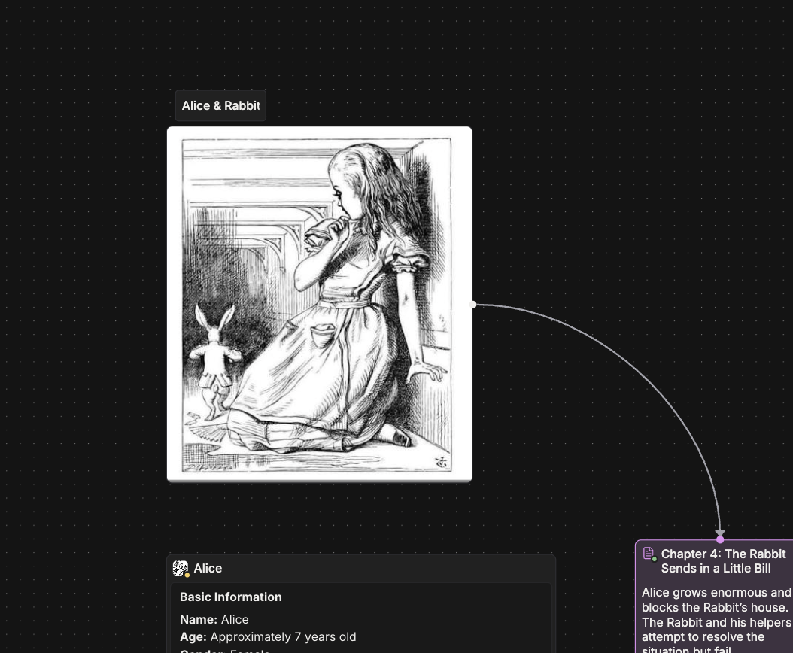The width and height of the screenshot is (793, 653).
Task: Click the image node's right connector handle
Action: point(473,305)
